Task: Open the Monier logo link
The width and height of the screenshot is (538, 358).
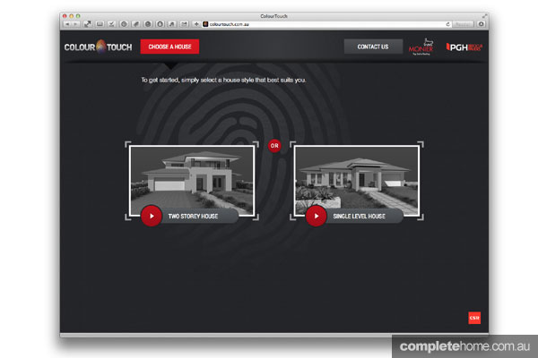Action: [x=421, y=47]
